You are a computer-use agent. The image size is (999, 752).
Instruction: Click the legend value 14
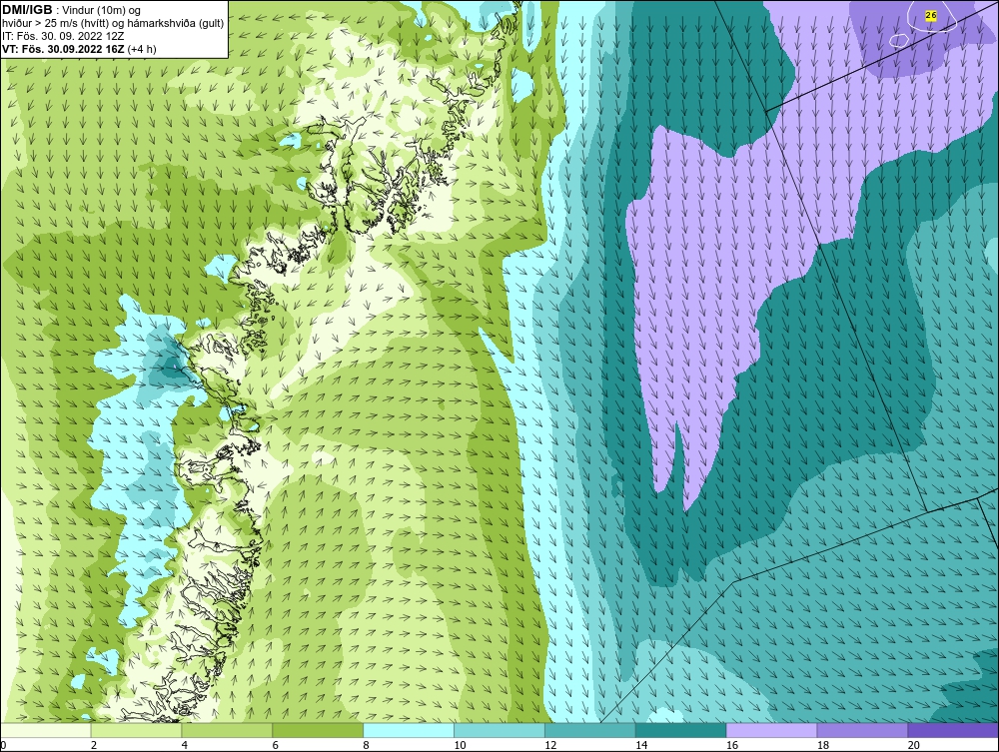click(641, 745)
